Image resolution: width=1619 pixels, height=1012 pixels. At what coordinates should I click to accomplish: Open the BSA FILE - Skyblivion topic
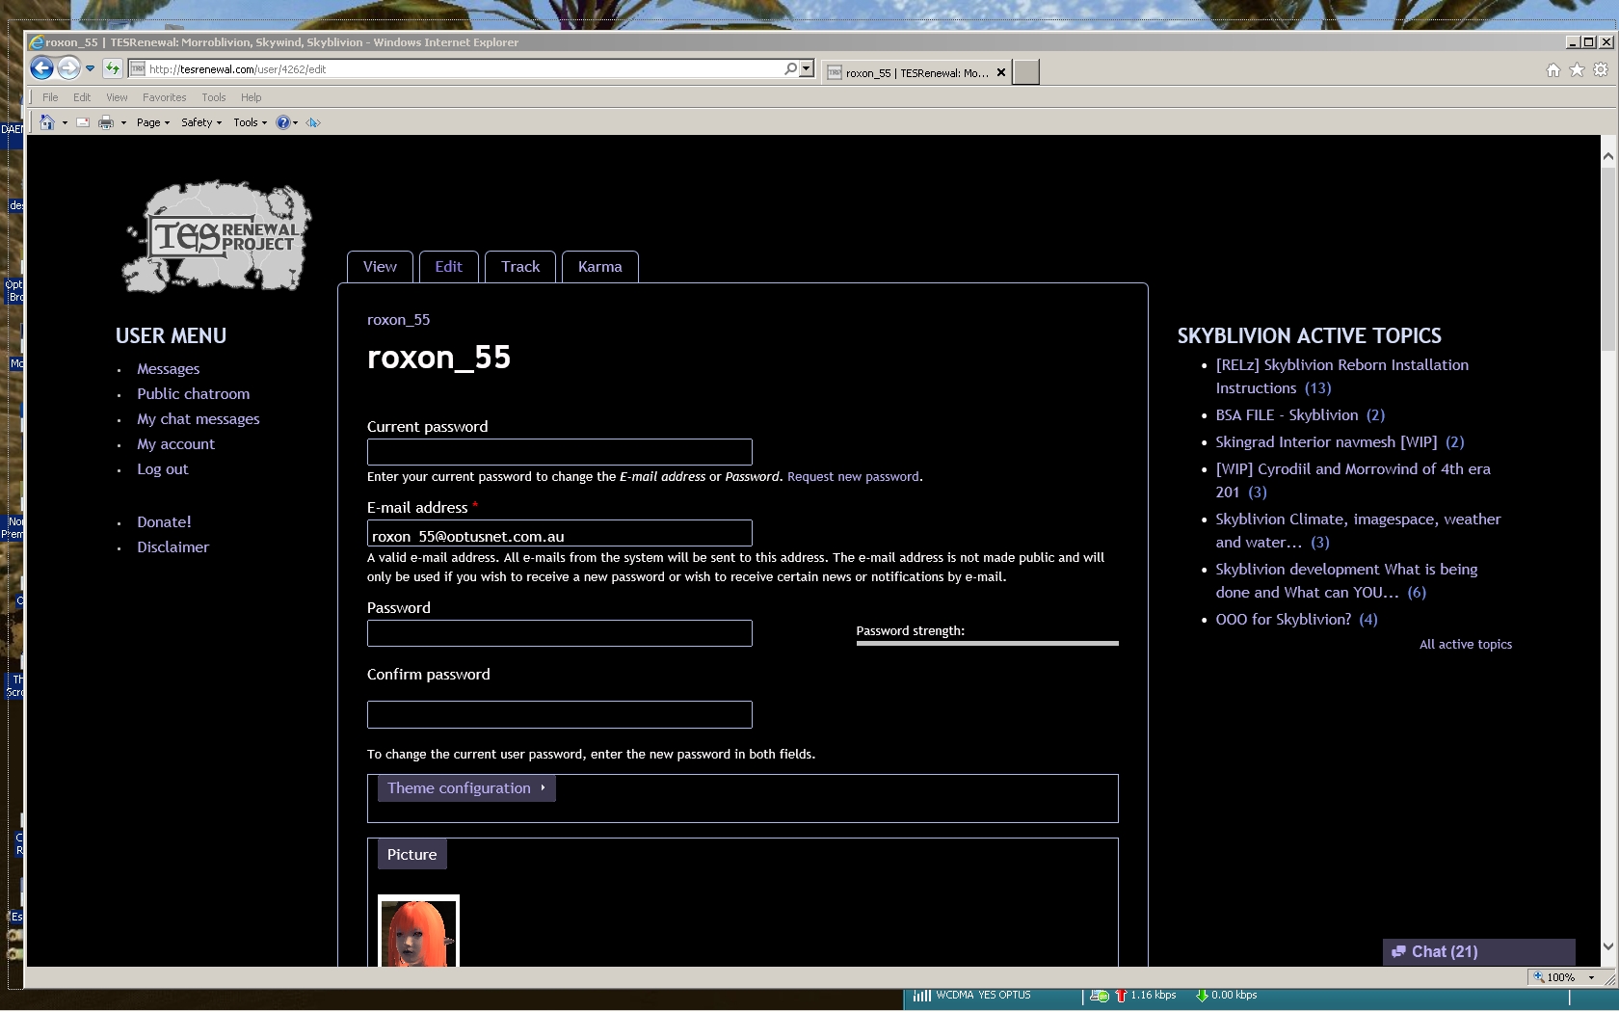[1287, 415]
